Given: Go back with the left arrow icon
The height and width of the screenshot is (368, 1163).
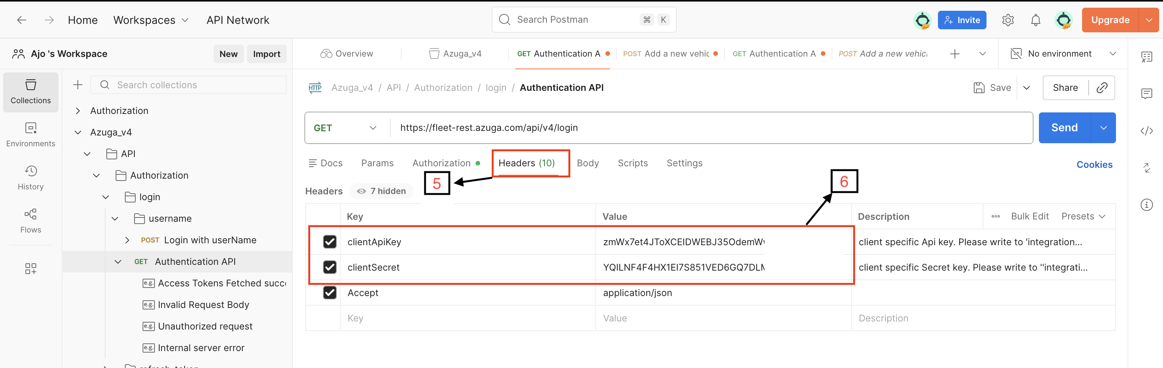Looking at the screenshot, I should coord(21,20).
